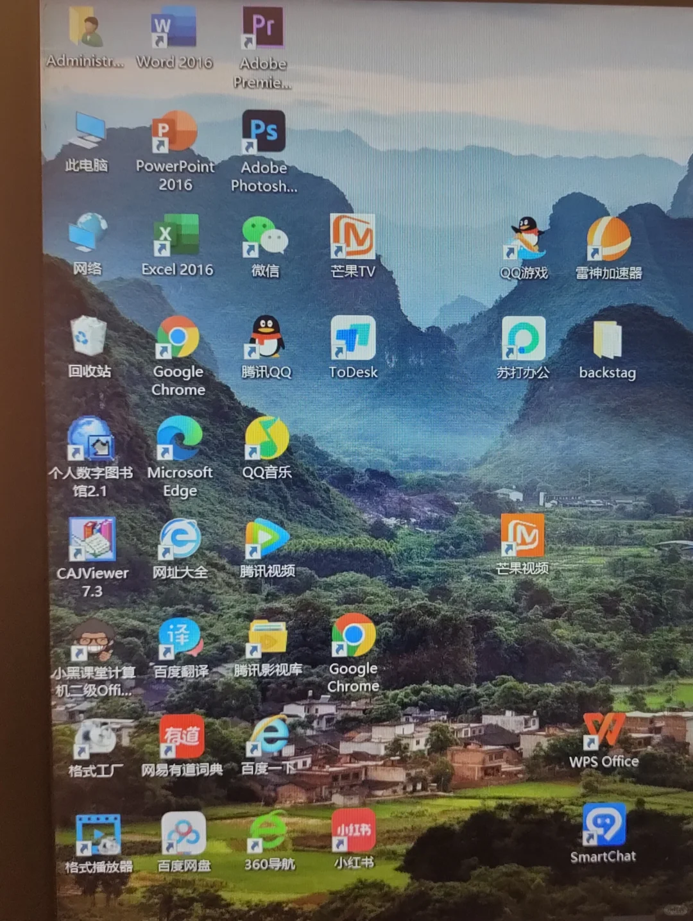
Task: Select the 回收站 (Recycle Bin) icon
Action: tap(89, 336)
